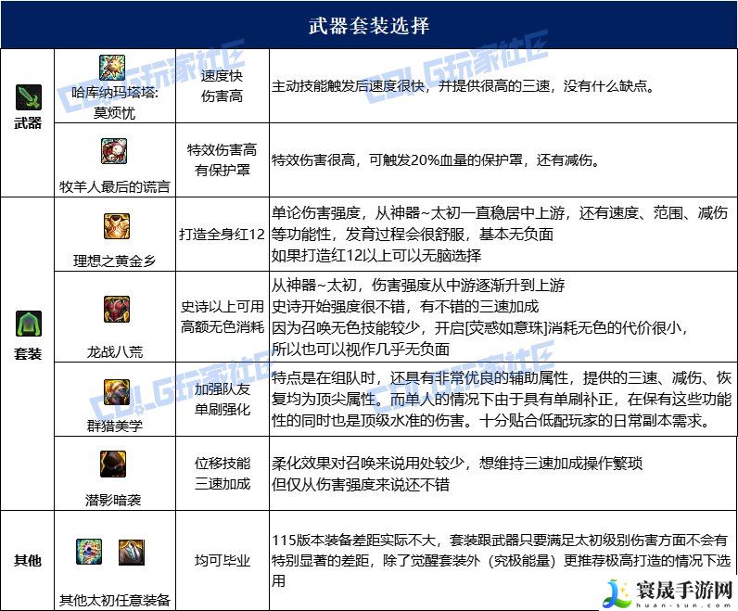Click the green jacket 套装 category icon
The height and width of the screenshot is (611, 738).
[28, 324]
